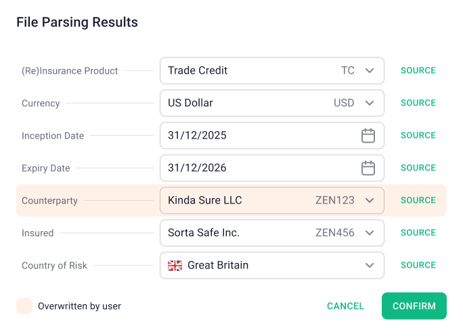
Task: View Source for (Re)Insurance Product
Action: 418,70
